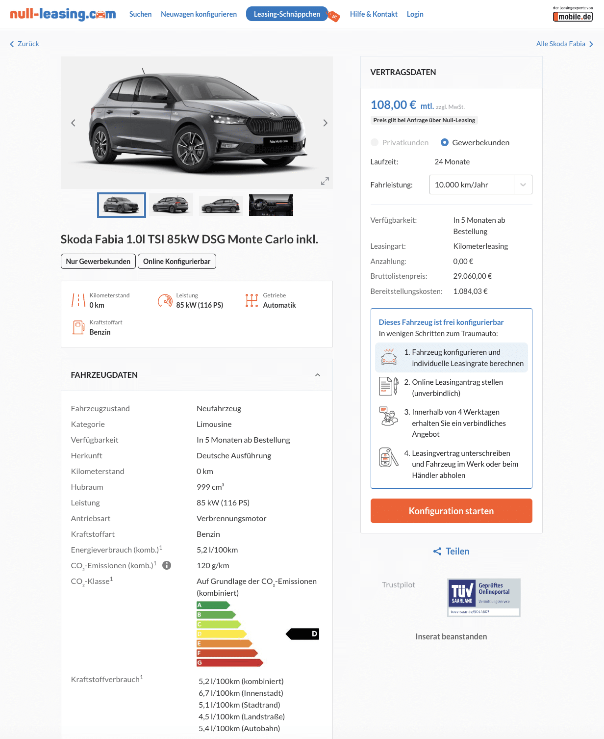
Task: Click the car configure icon in step 1
Action: (x=389, y=357)
